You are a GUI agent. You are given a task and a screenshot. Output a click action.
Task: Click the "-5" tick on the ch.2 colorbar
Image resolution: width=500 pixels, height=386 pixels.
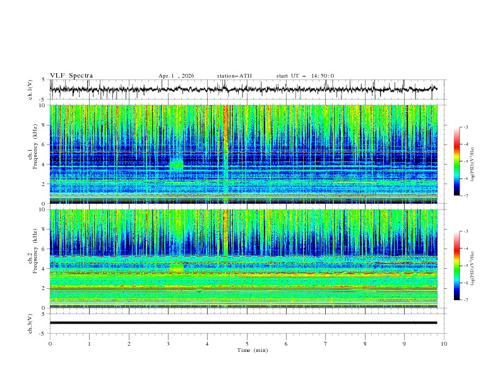pos(465,266)
